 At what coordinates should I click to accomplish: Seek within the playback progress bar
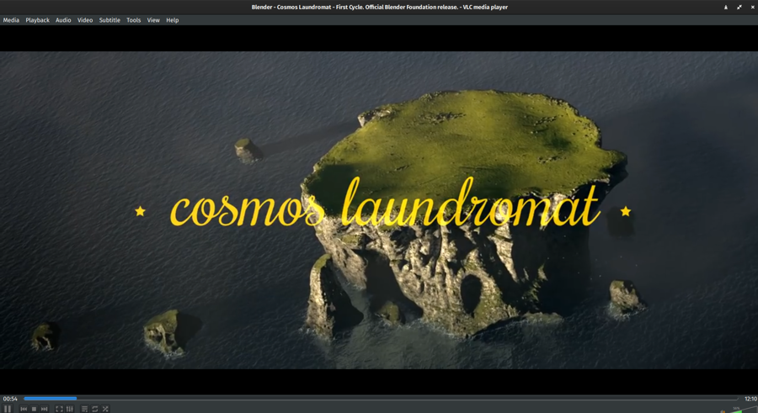click(381, 399)
